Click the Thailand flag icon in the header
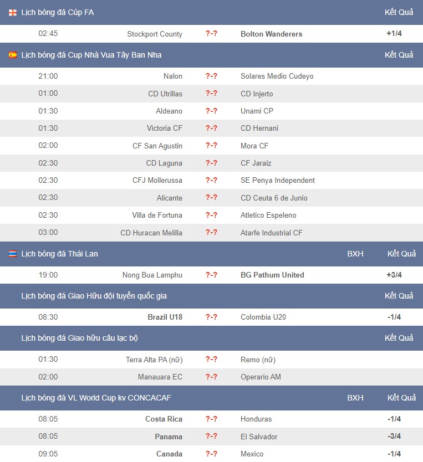The width and height of the screenshot is (423, 462). click(x=12, y=254)
